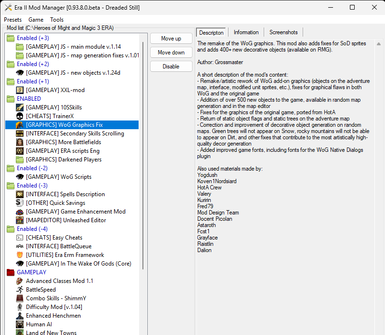Collapse the Enabled (+3) folder group
385x335 pixels.
tap(11, 38)
